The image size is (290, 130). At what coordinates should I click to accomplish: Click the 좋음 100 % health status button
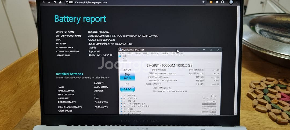click(128, 76)
